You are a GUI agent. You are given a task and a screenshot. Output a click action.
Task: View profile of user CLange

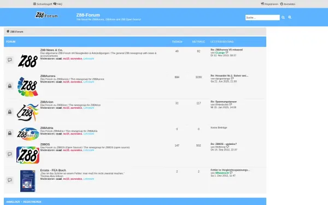click(220, 52)
